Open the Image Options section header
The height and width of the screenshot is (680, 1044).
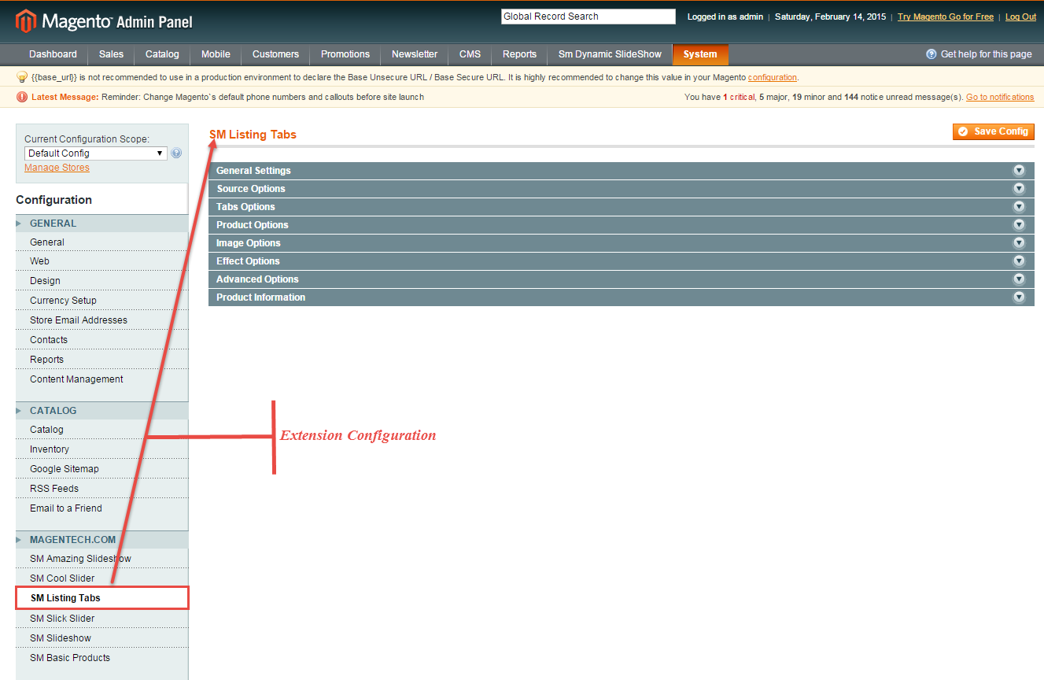tap(621, 243)
